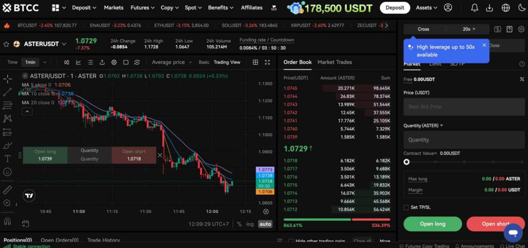Open the time interval dropdown arrow

point(44,62)
